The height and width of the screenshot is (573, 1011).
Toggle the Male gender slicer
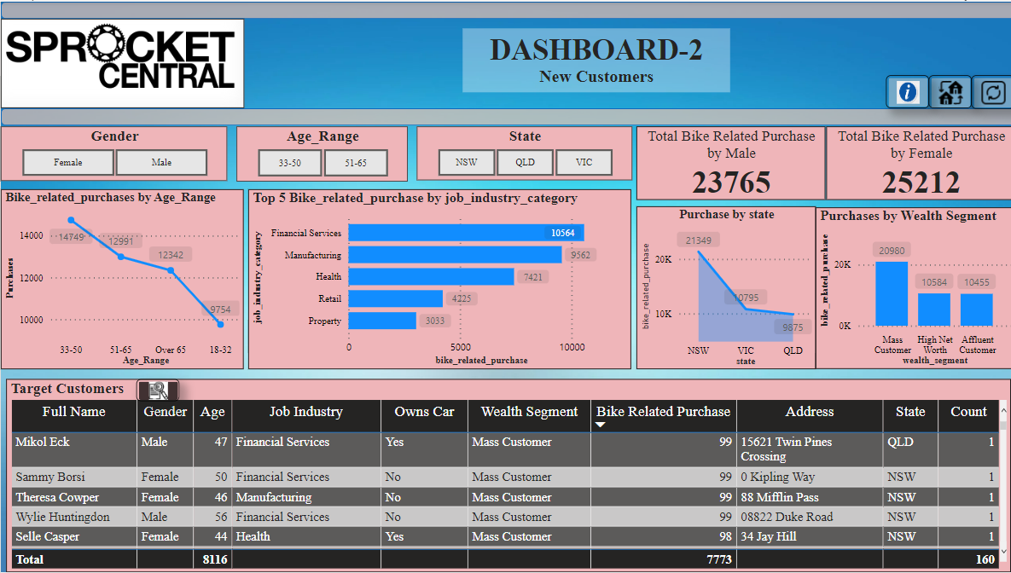pyautogui.click(x=161, y=163)
